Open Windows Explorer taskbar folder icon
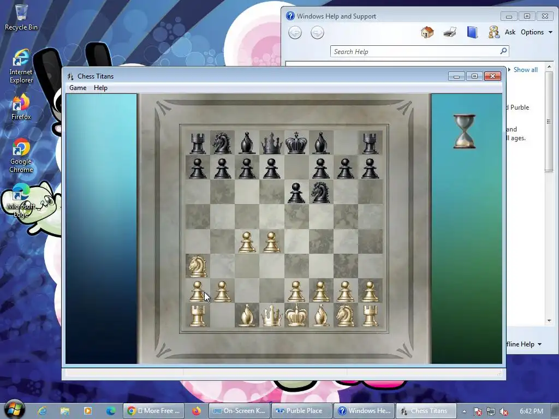 (x=65, y=411)
